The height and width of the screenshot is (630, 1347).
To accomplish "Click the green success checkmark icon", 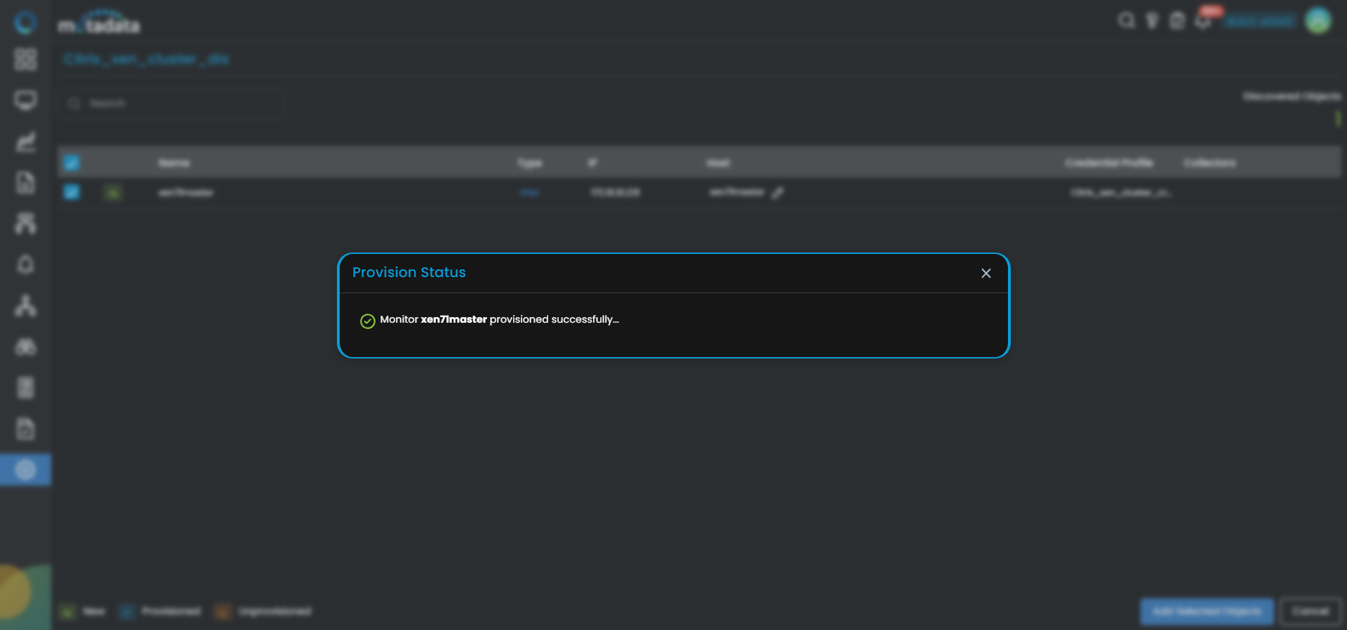I will [x=367, y=321].
